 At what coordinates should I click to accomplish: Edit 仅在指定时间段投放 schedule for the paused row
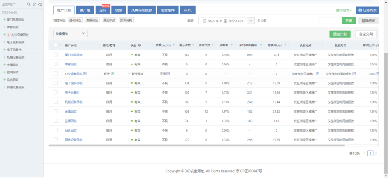tap(354, 73)
